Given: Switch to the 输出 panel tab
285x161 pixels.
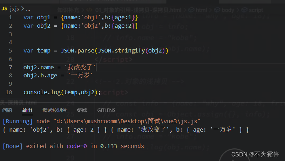Looking at the screenshot, I should [x=27, y=110].
